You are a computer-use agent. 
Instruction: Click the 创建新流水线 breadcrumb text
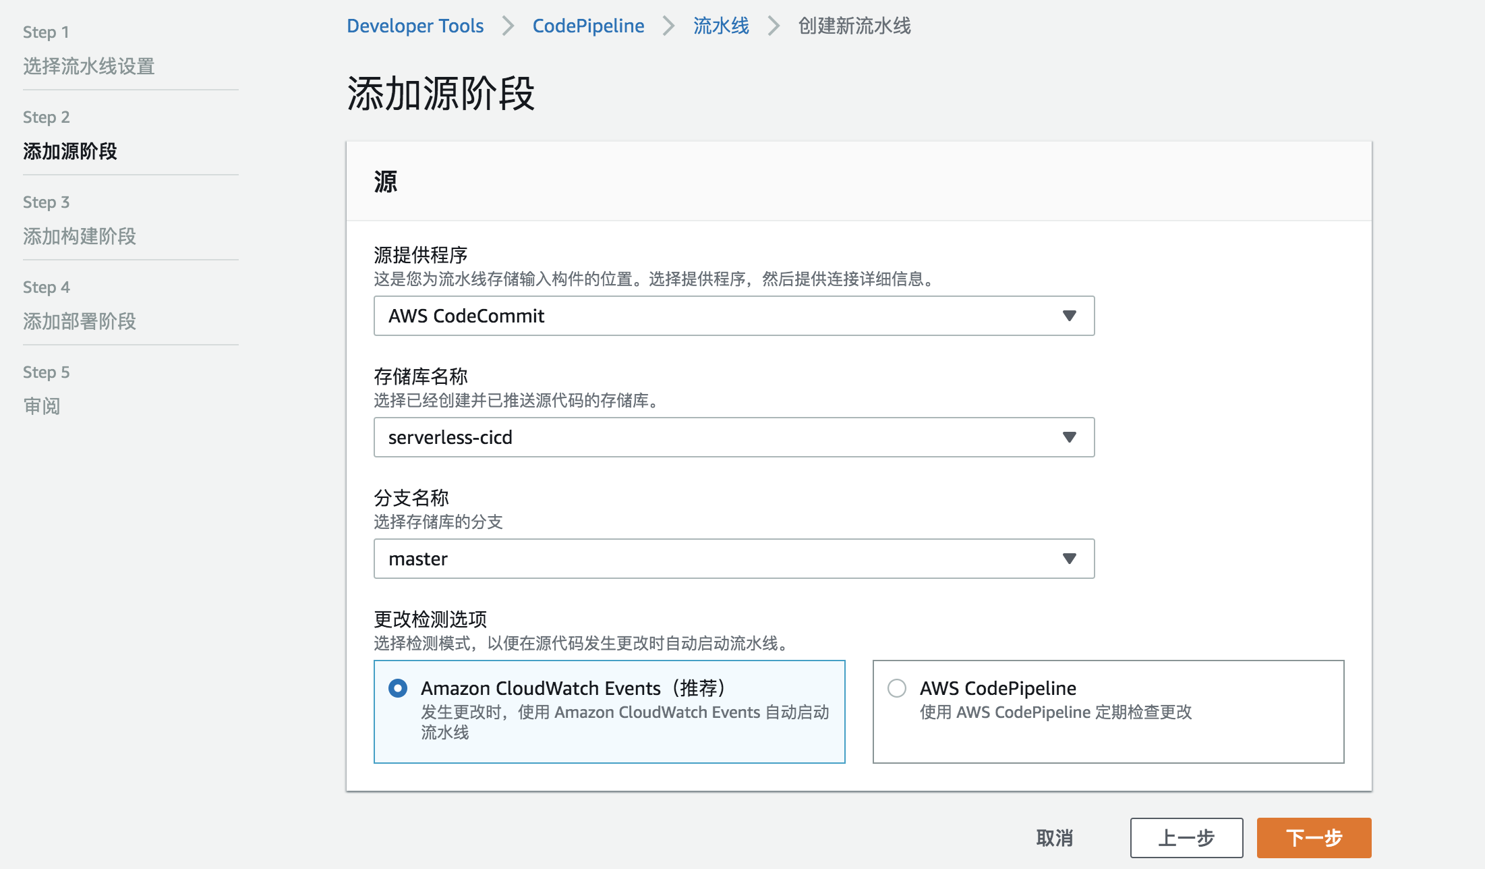tap(854, 26)
